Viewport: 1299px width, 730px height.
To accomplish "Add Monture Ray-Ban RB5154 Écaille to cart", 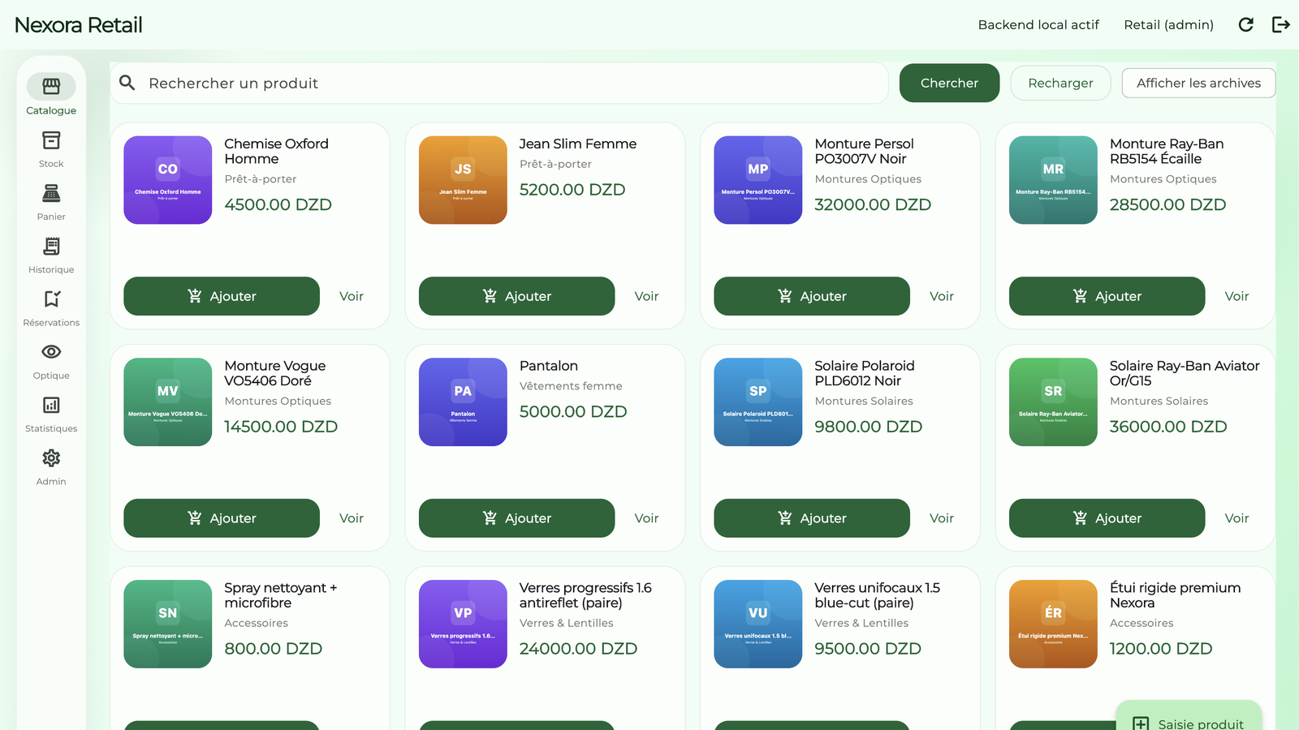I will click(1107, 296).
